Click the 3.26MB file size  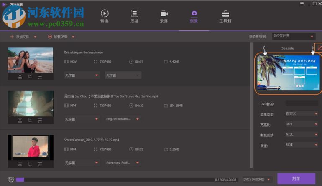pos(174,149)
